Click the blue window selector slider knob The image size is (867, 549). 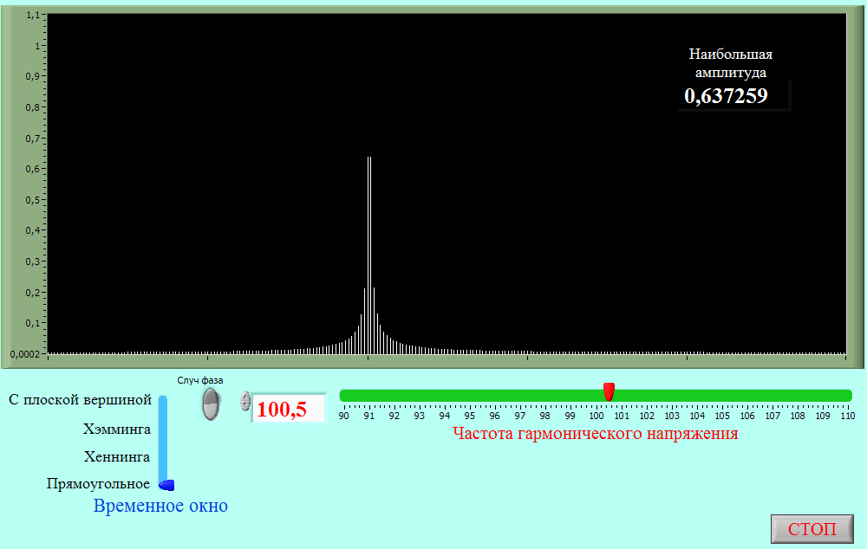point(167,485)
